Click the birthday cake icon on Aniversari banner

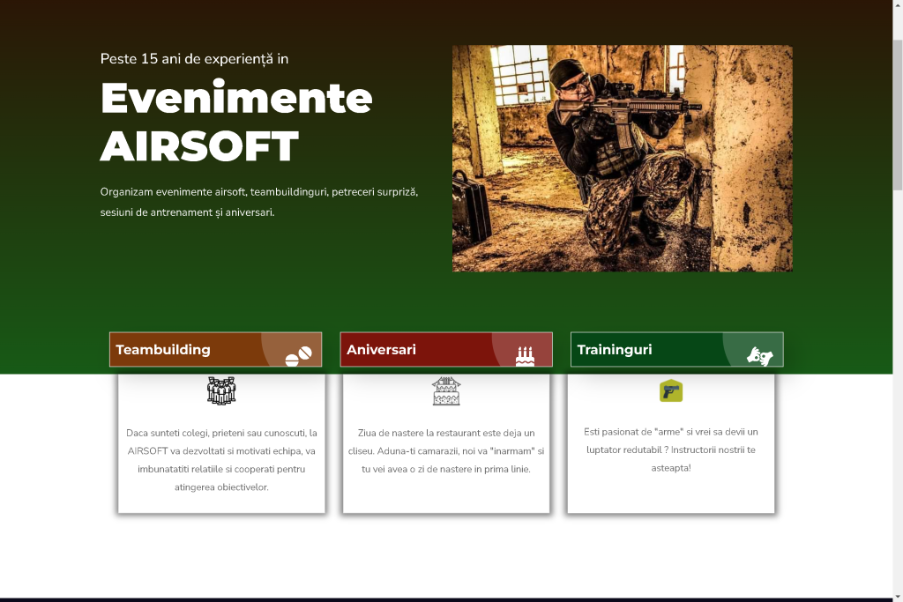(525, 356)
